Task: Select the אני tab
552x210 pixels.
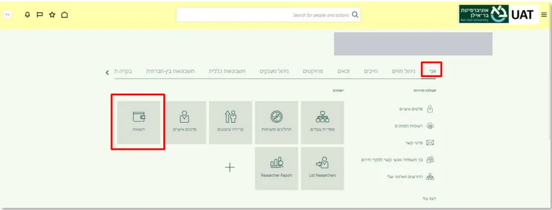Action: [x=433, y=71]
